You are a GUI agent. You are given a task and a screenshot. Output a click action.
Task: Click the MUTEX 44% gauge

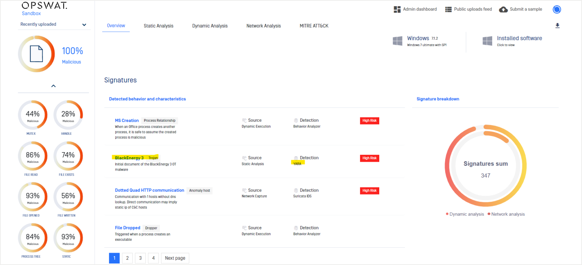coord(33,115)
